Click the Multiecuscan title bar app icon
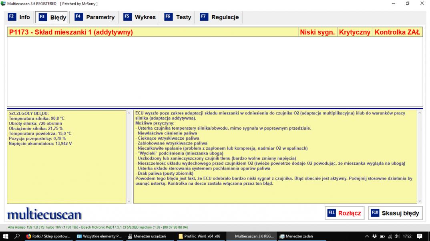 pos(3,4)
